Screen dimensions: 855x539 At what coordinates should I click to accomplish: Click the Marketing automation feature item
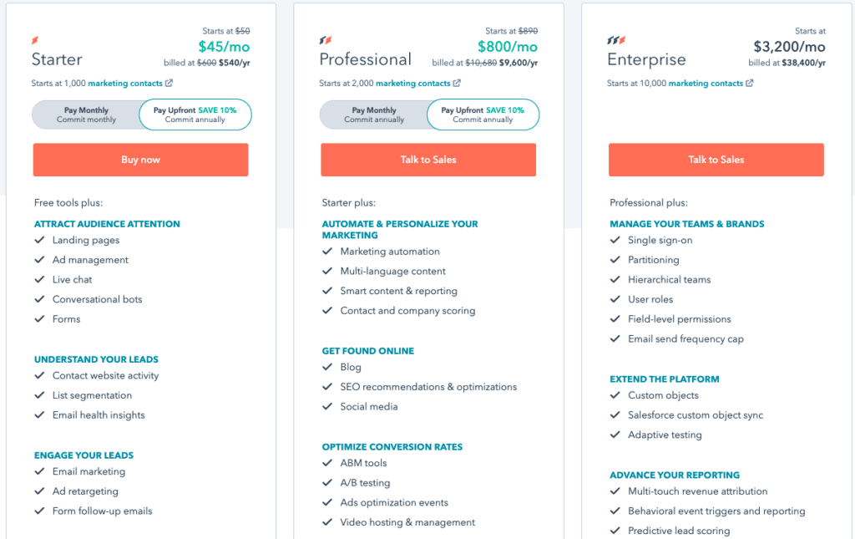390,252
